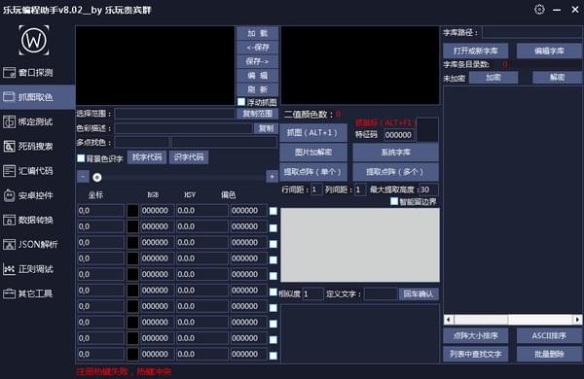Click 编辑字库 button
584x379 pixels.
(x=549, y=51)
